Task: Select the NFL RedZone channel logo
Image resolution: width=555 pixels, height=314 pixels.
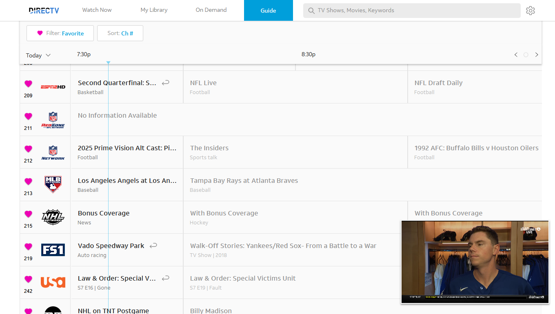Action: pyautogui.click(x=53, y=120)
